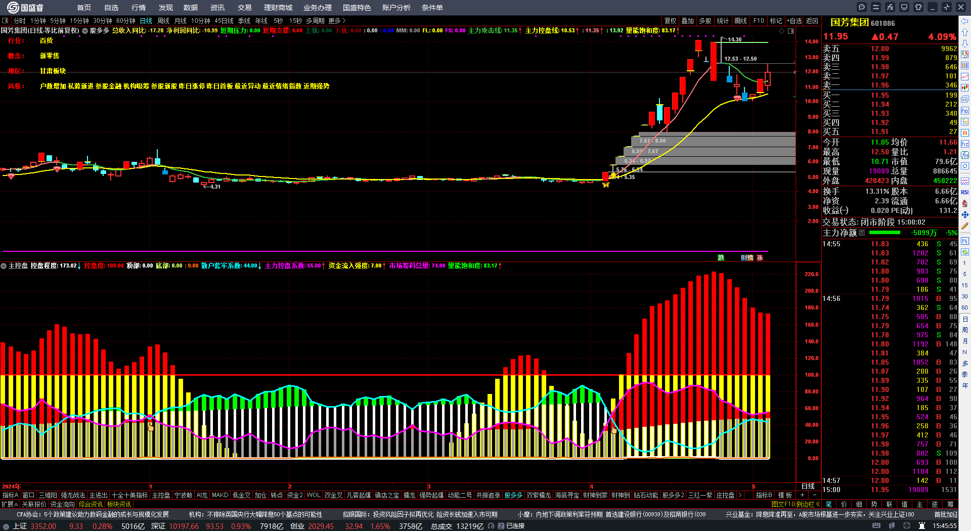The image size is (971, 531).
Task: Select the 日线 daily period
Action: (146, 21)
